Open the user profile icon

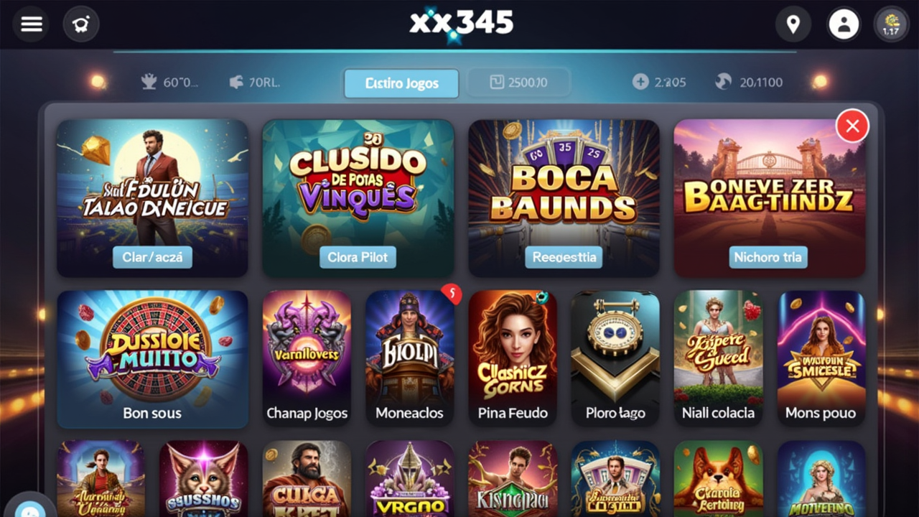tap(844, 24)
